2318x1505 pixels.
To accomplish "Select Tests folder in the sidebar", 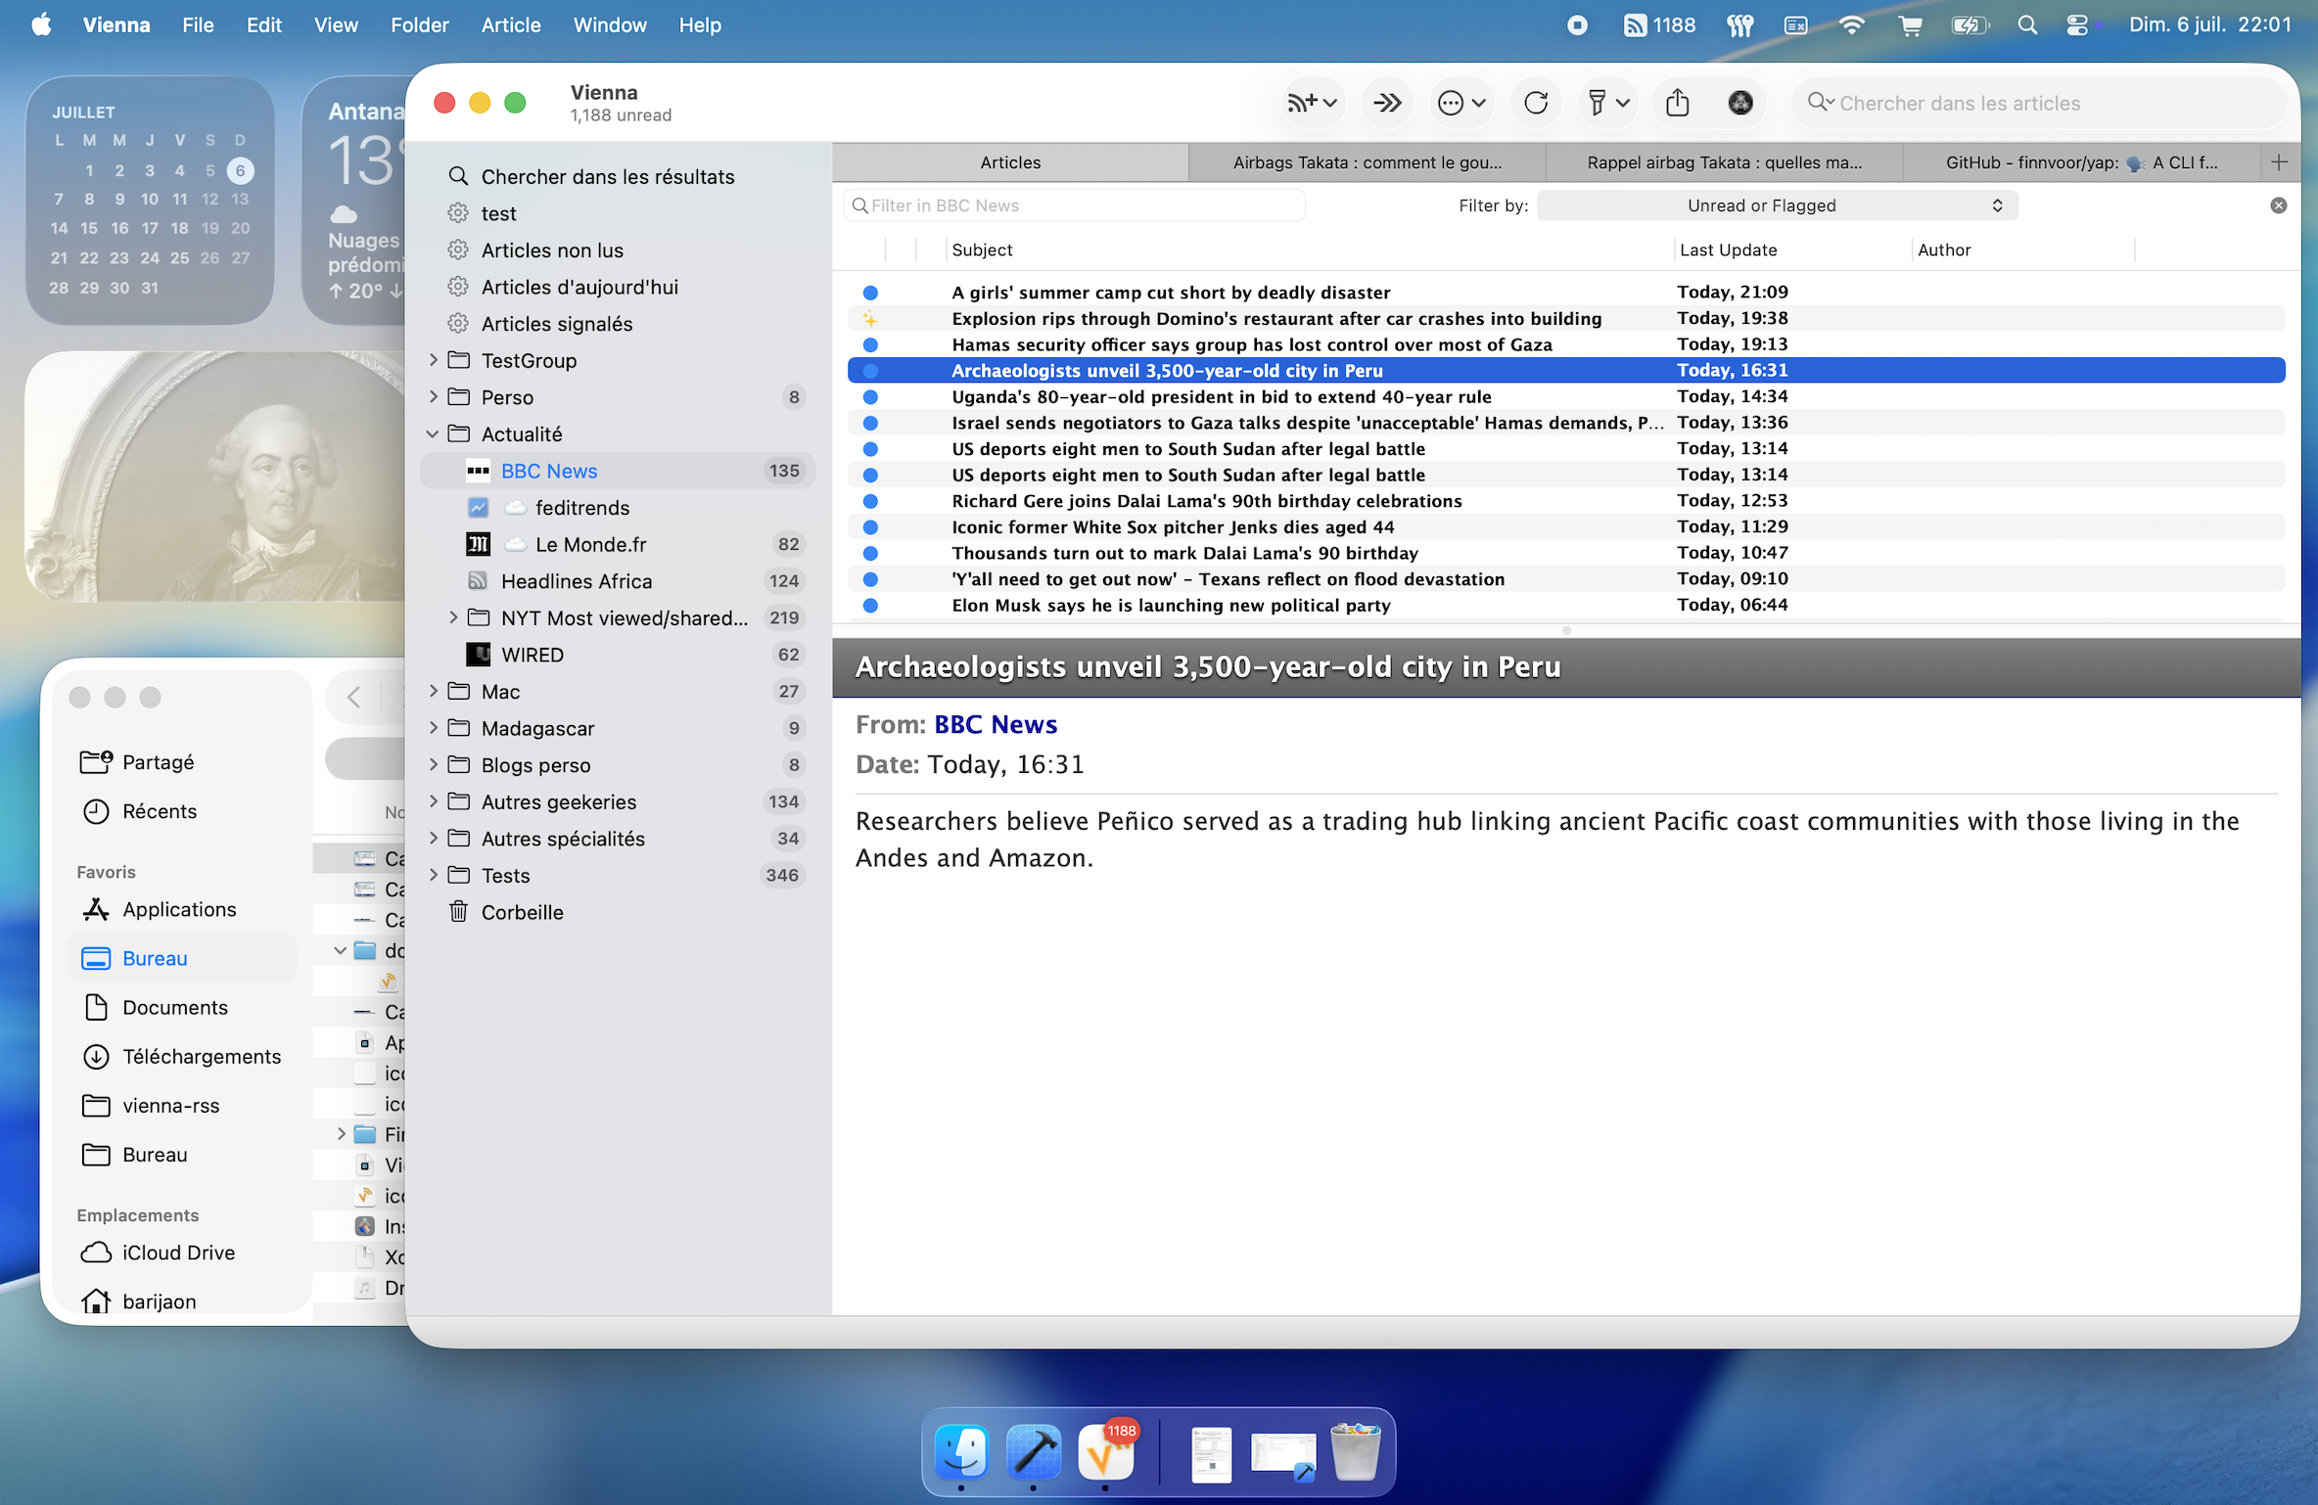I will coord(619,875).
